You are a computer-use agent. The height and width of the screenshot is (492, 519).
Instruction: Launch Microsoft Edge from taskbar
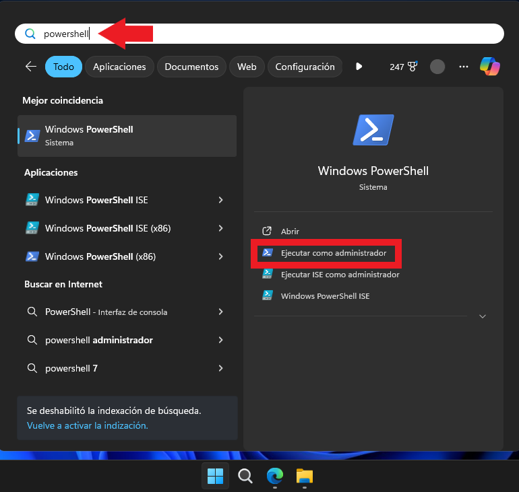[x=275, y=476]
